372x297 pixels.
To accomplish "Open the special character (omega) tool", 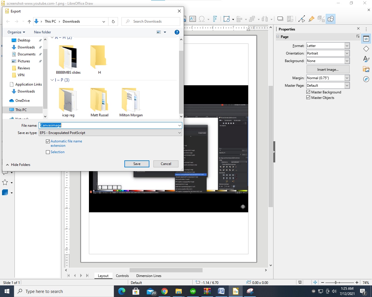I will click(x=202, y=19).
